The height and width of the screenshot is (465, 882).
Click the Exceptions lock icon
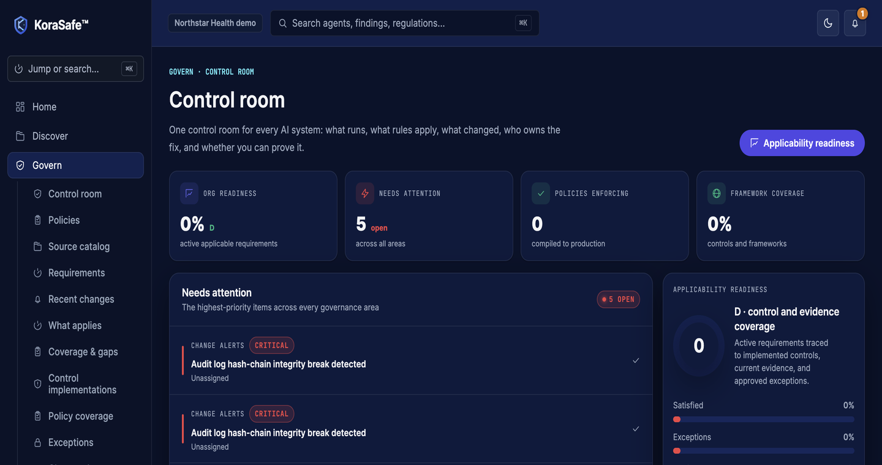(x=37, y=442)
